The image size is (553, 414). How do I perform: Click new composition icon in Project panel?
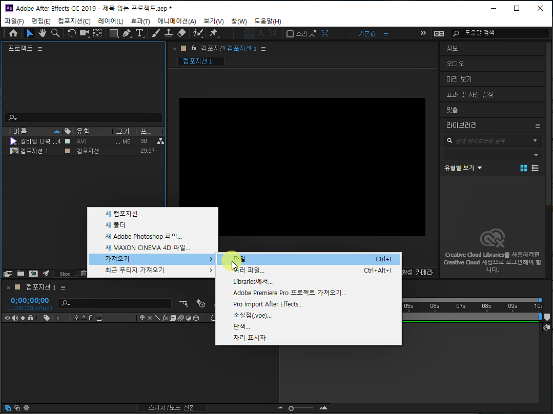pos(33,274)
